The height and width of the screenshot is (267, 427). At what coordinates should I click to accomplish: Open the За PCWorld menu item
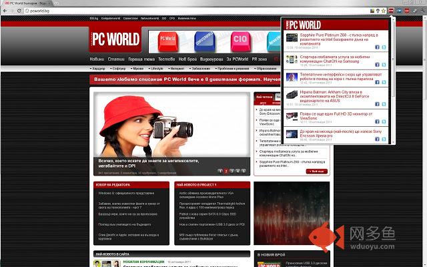(238, 59)
